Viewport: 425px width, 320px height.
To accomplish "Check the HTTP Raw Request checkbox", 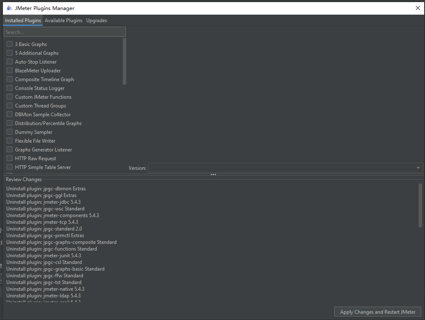I will 10,158.
